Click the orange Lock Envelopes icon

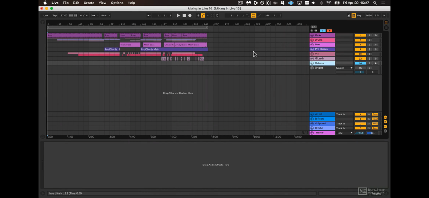(x=329, y=30)
